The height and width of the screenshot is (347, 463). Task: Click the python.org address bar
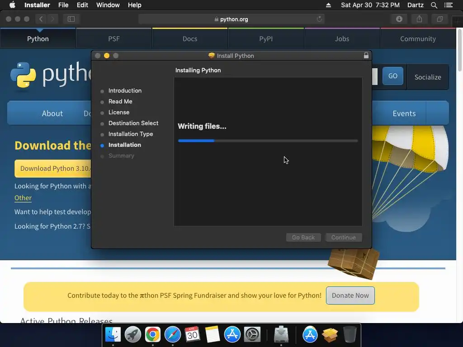pyautogui.click(x=231, y=19)
